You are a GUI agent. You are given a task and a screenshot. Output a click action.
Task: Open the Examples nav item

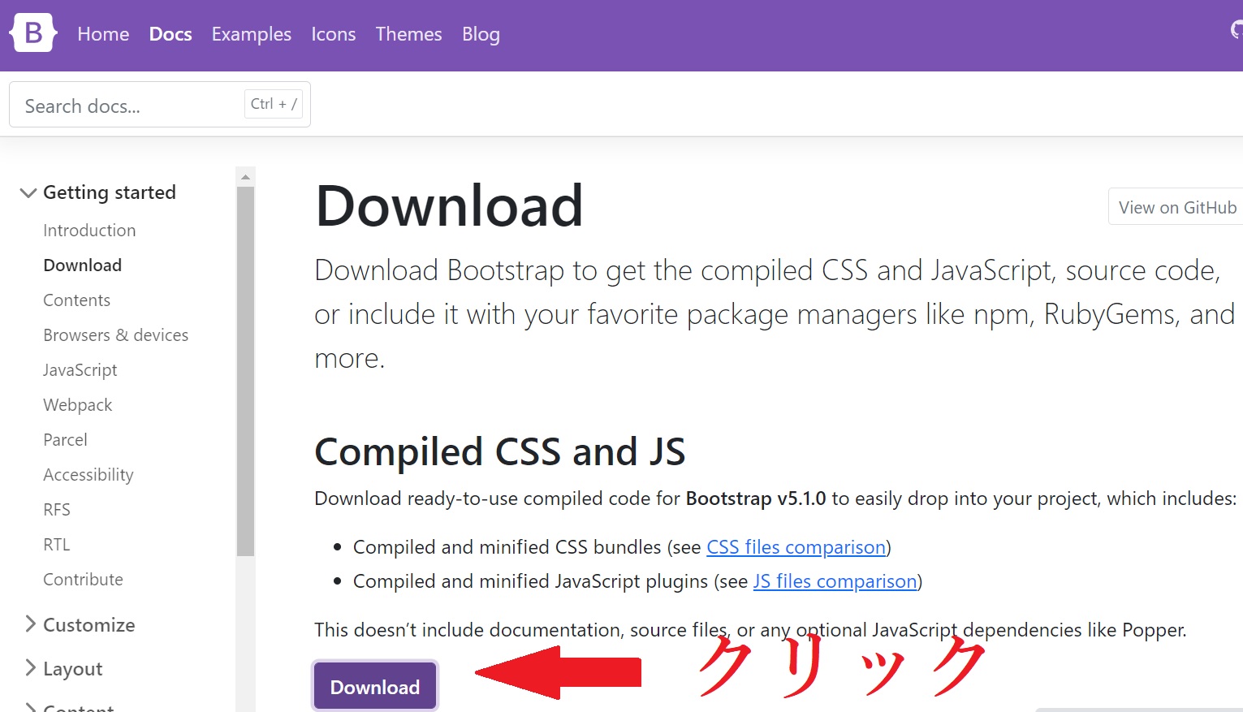click(252, 34)
